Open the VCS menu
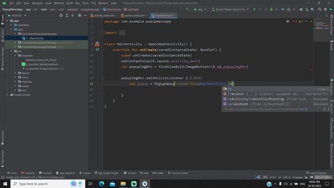The image size is (334, 188). (x=93, y=3)
